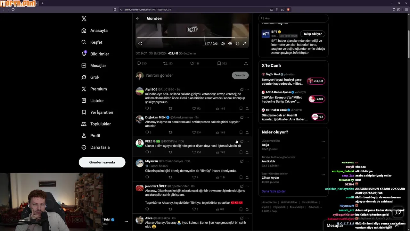Image resolution: width=410 pixels, height=231 pixels.
Task: Open video settings gear
Action: coord(230,44)
